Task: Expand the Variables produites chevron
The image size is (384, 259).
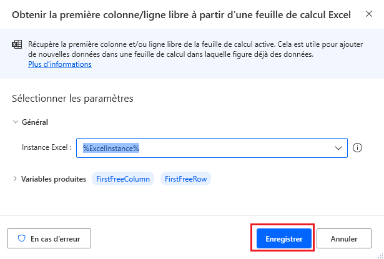Action: coord(15,179)
